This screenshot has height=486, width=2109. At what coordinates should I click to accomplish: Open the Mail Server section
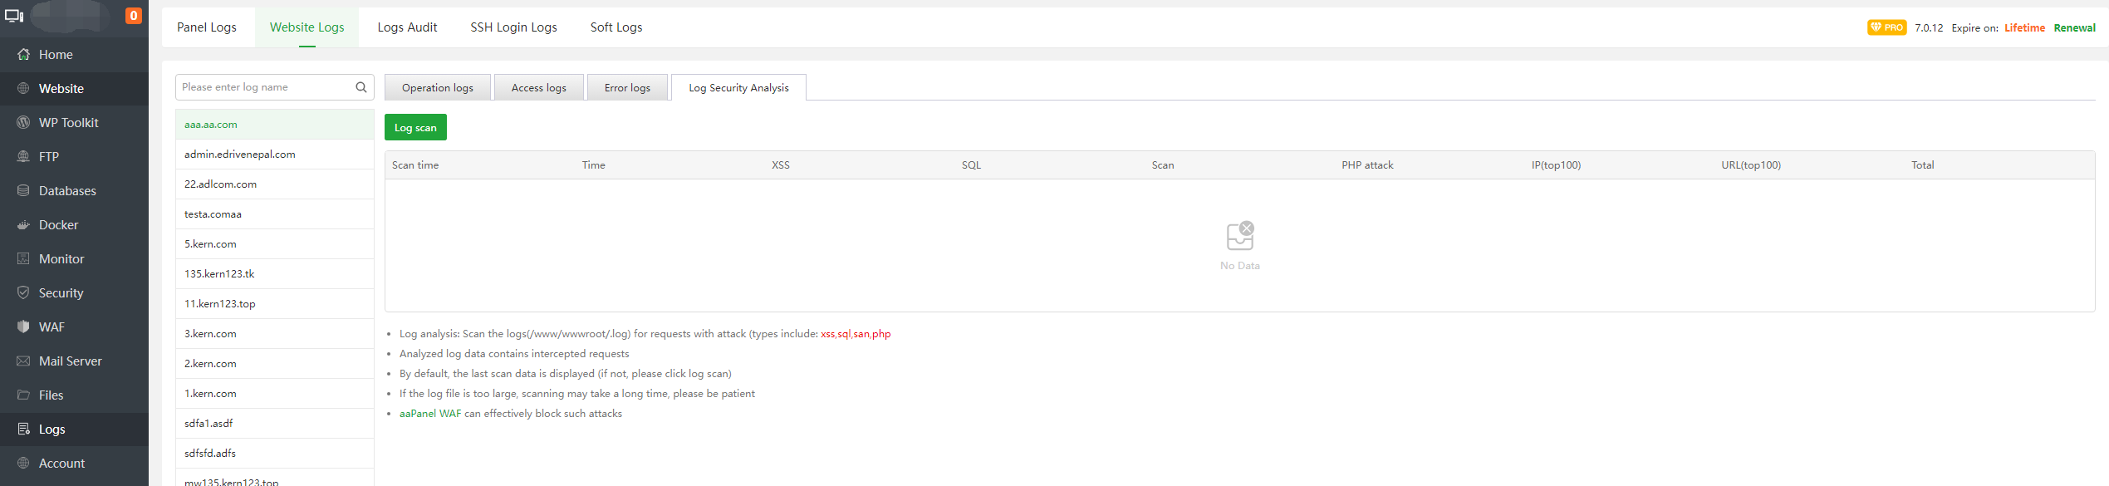coord(71,361)
